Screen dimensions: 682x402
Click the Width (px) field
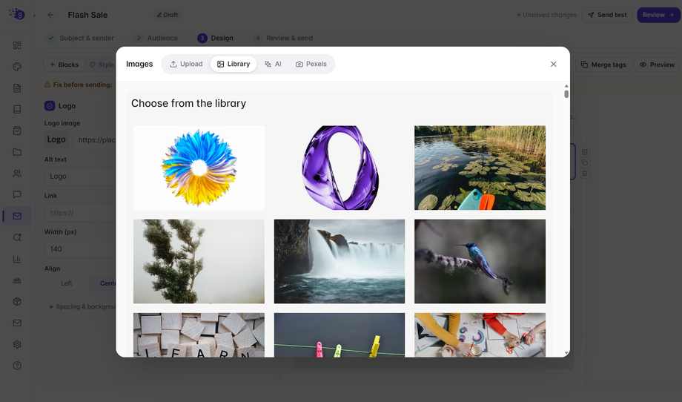point(80,249)
